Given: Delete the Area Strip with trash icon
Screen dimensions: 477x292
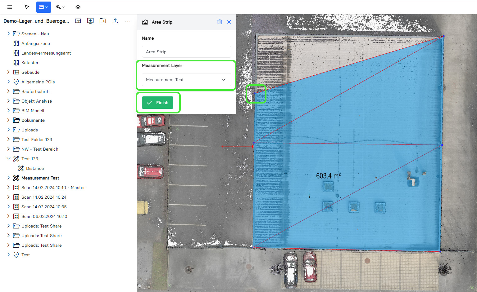Looking at the screenshot, I should 220,22.
